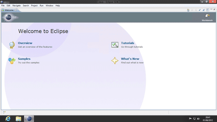This screenshot has height=122, width=217.
Task: Open the What's New link
Action: click(x=130, y=59)
